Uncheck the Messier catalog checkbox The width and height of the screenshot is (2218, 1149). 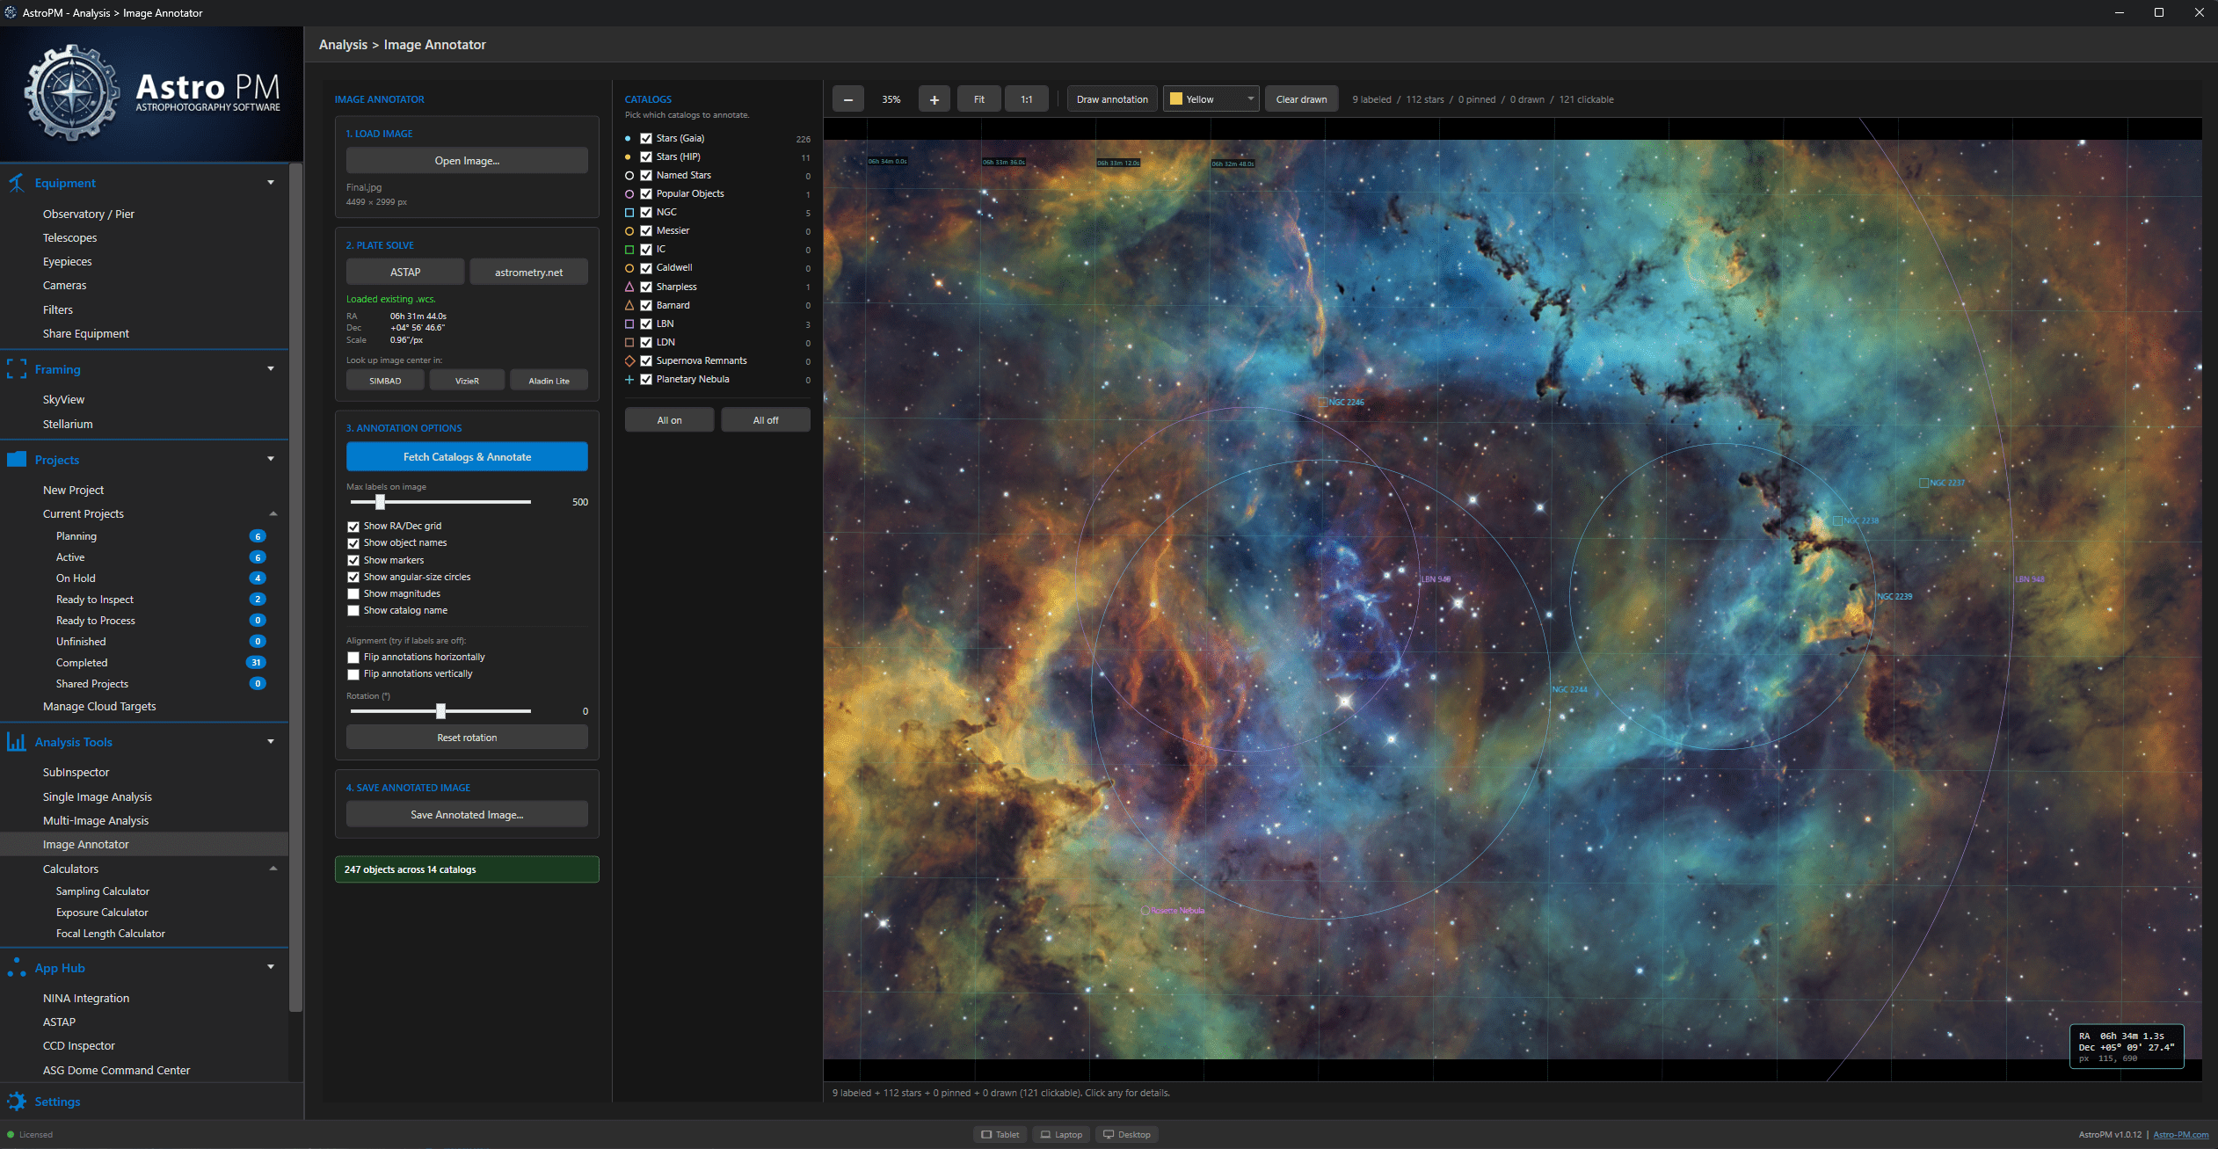646,231
